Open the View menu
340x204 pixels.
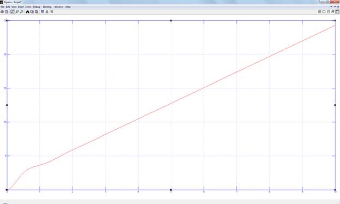pyautogui.click(x=14, y=7)
